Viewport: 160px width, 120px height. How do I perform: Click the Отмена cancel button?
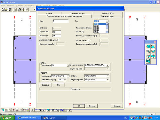92,106
